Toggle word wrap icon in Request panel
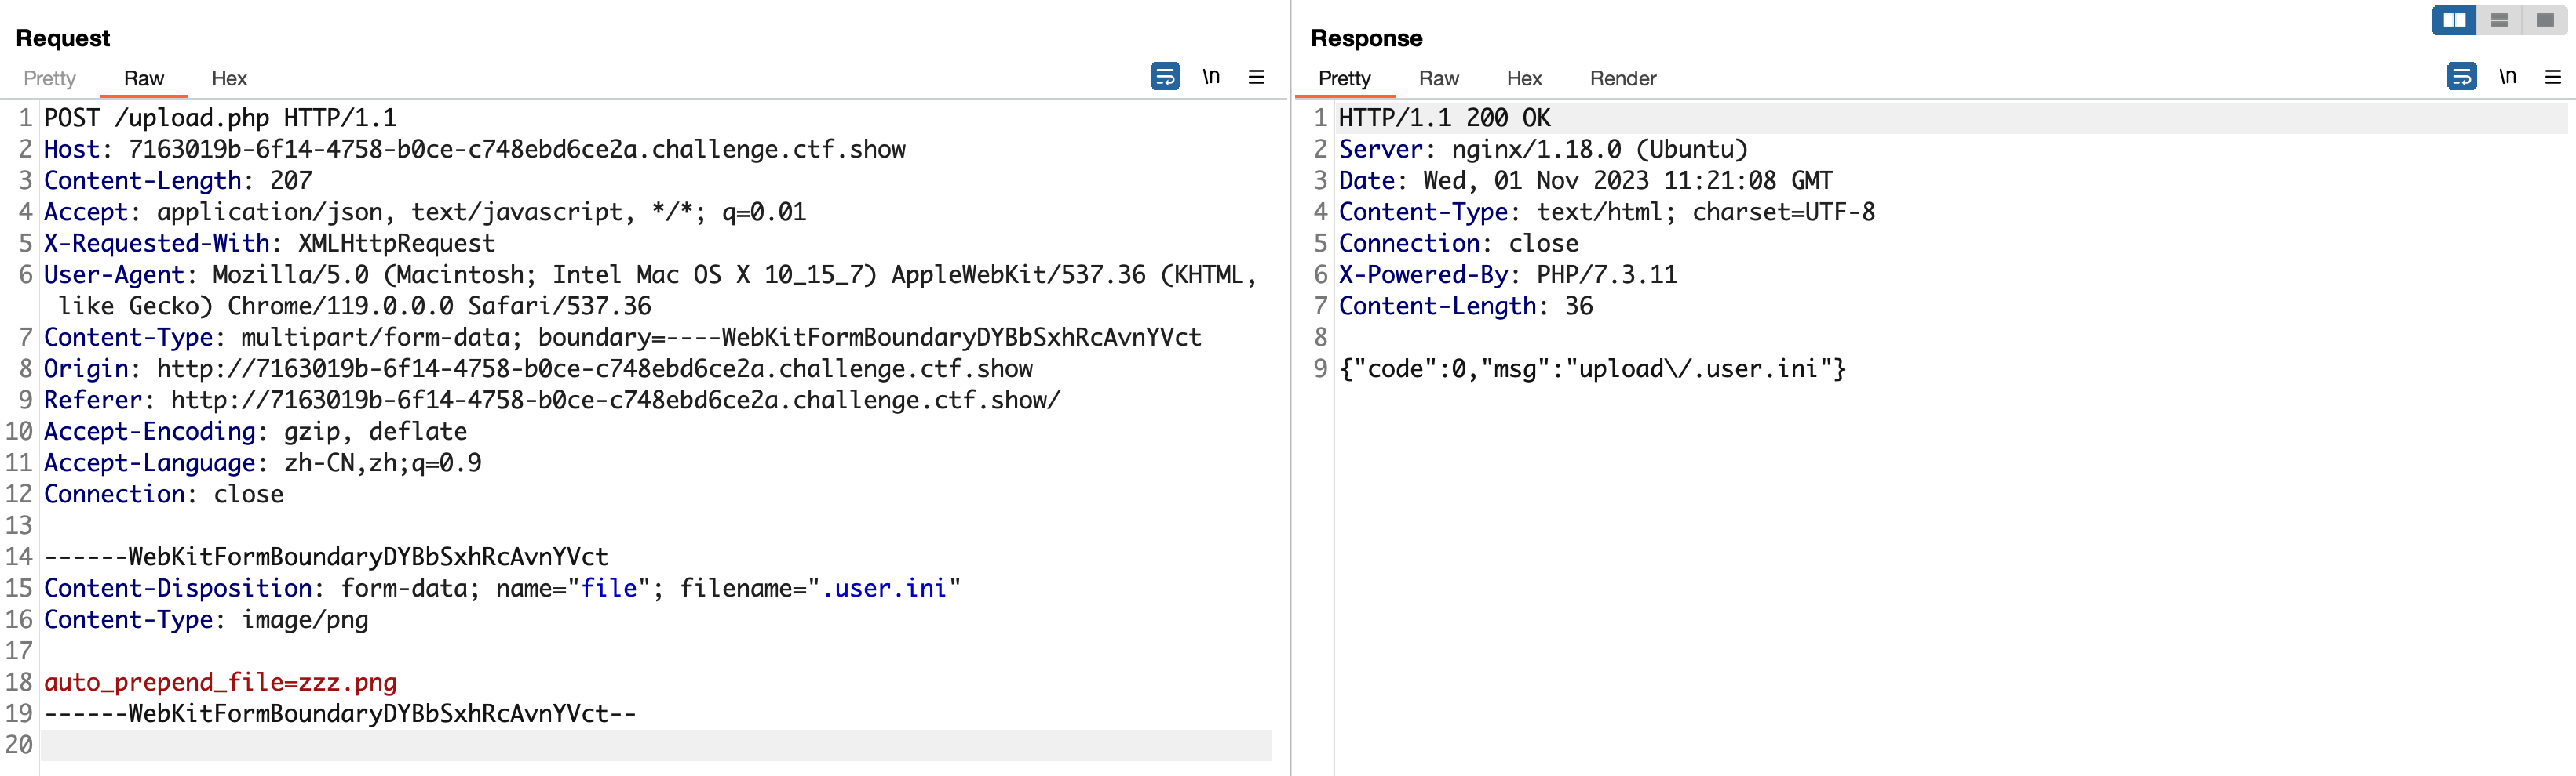The width and height of the screenshot is (2576, 776). (x=1165, y=77)
